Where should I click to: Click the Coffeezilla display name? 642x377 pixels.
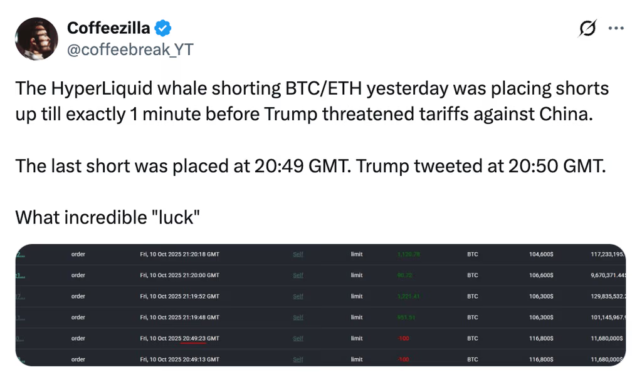(x=108, y=28)
